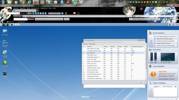Open the Geschiedenis menu
This screenshot has height=100, width=179.
(x=35, y=8)
